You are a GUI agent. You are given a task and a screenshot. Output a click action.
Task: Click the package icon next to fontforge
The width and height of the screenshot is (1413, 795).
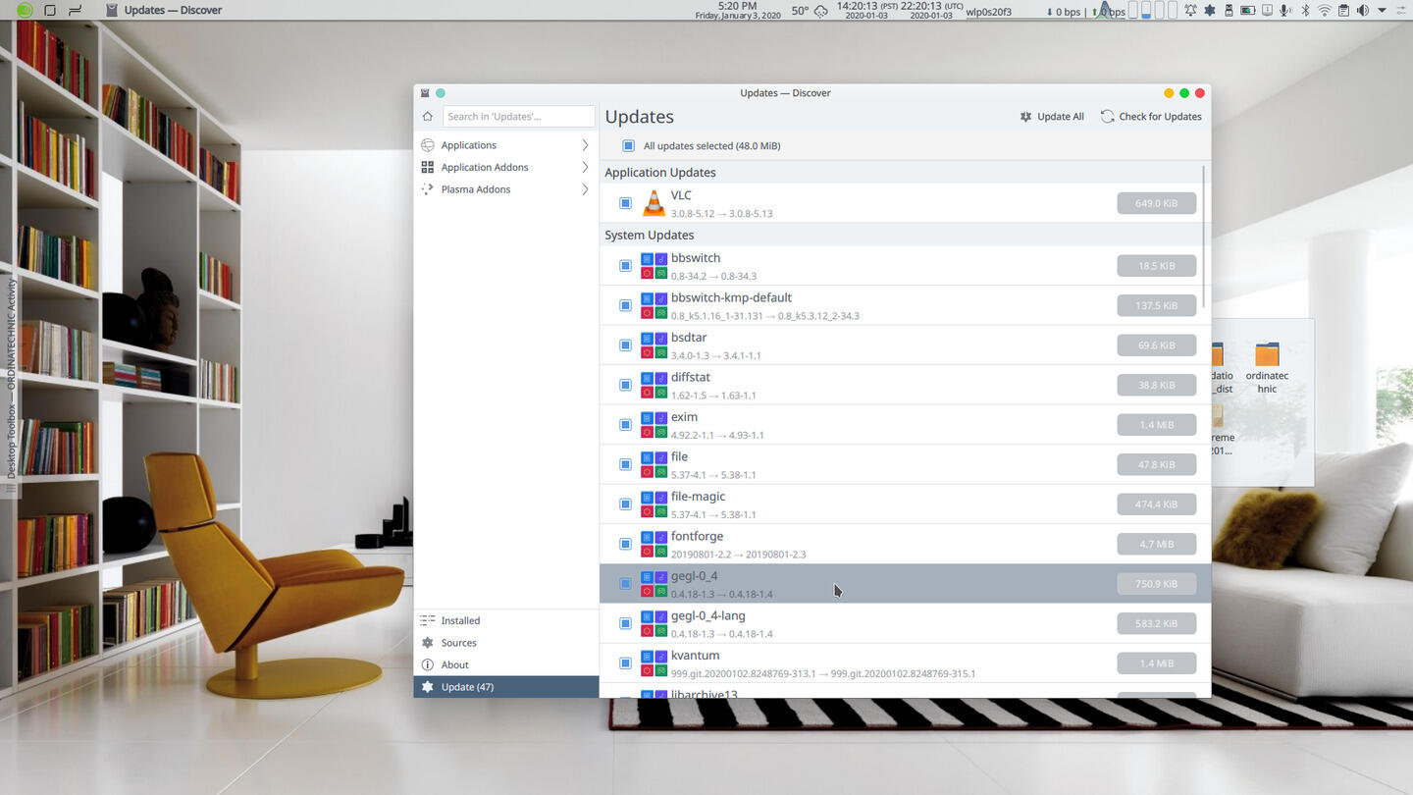[x=654, y=544]
